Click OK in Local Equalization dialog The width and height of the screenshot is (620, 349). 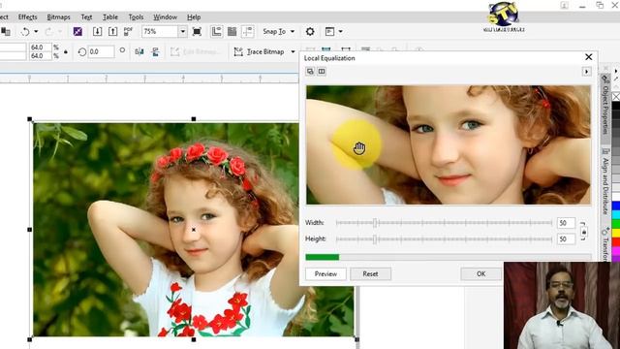coord(480,273)
